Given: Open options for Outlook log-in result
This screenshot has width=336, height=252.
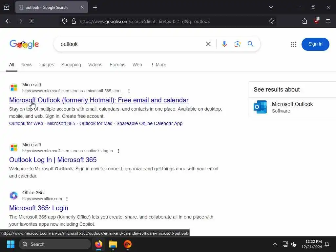Looking at the screenshot, I should tap(118, 151).
